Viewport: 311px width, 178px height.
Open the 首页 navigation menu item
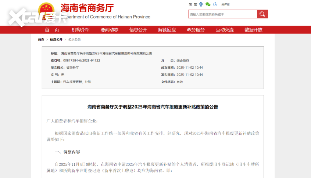click(52, 30)
